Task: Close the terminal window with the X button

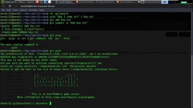Action: (x=4, y=6)
